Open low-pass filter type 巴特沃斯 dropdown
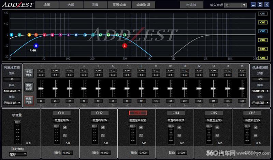This screenshot has width=273, height=160. (260, 103)
